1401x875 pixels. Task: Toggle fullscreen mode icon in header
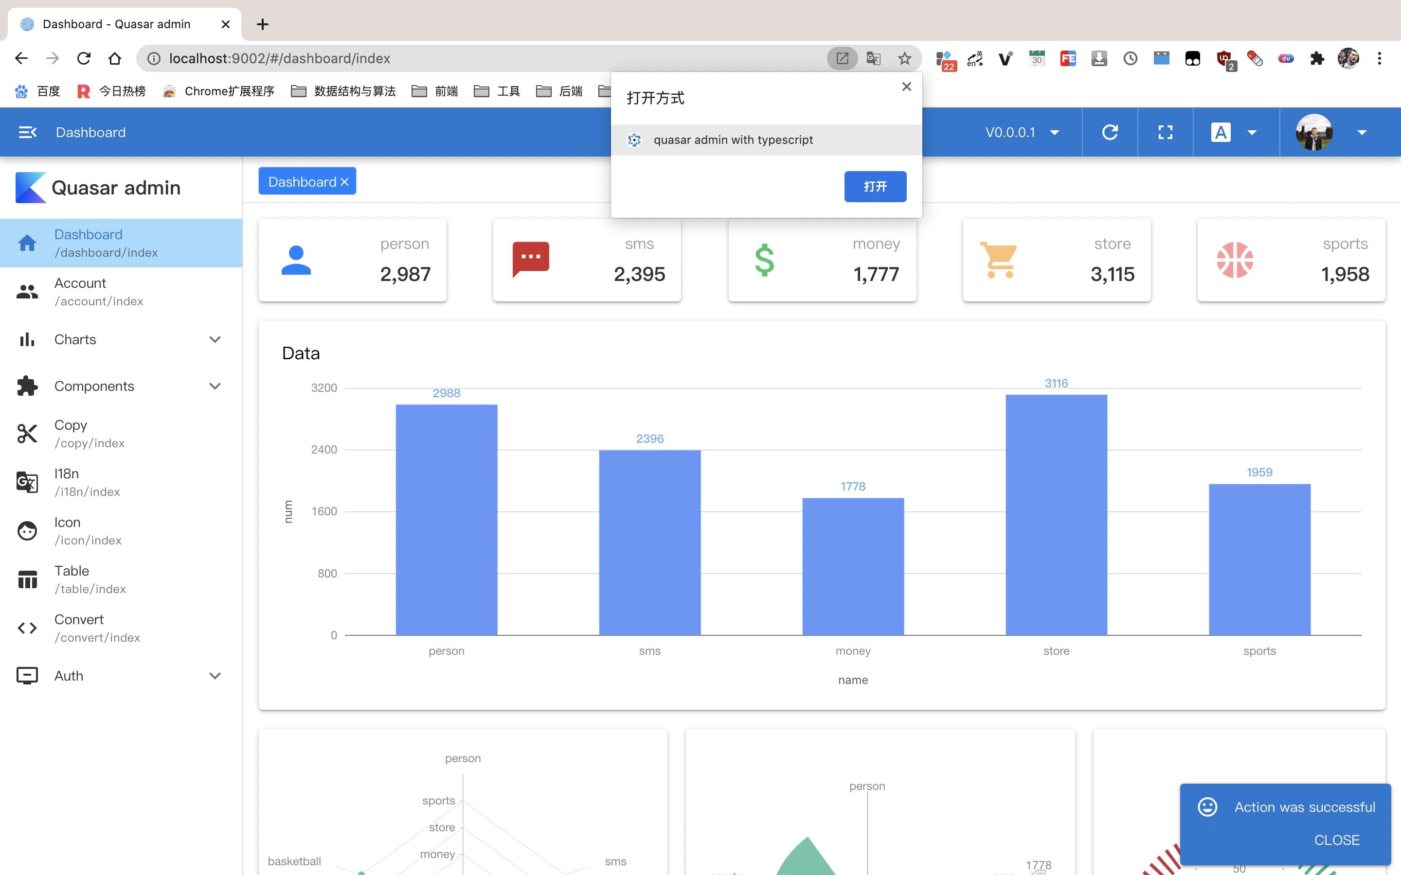coord(1165,133)
